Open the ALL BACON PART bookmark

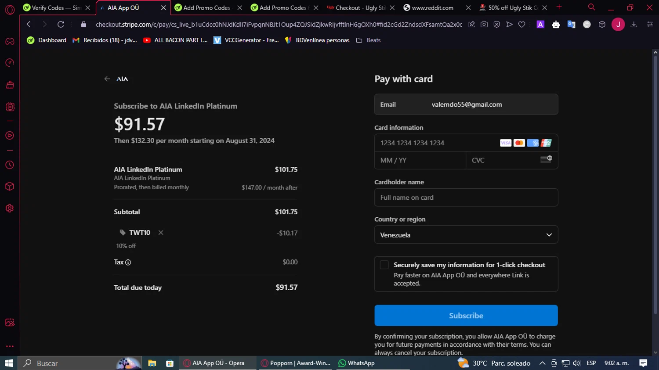pos(175,40)
